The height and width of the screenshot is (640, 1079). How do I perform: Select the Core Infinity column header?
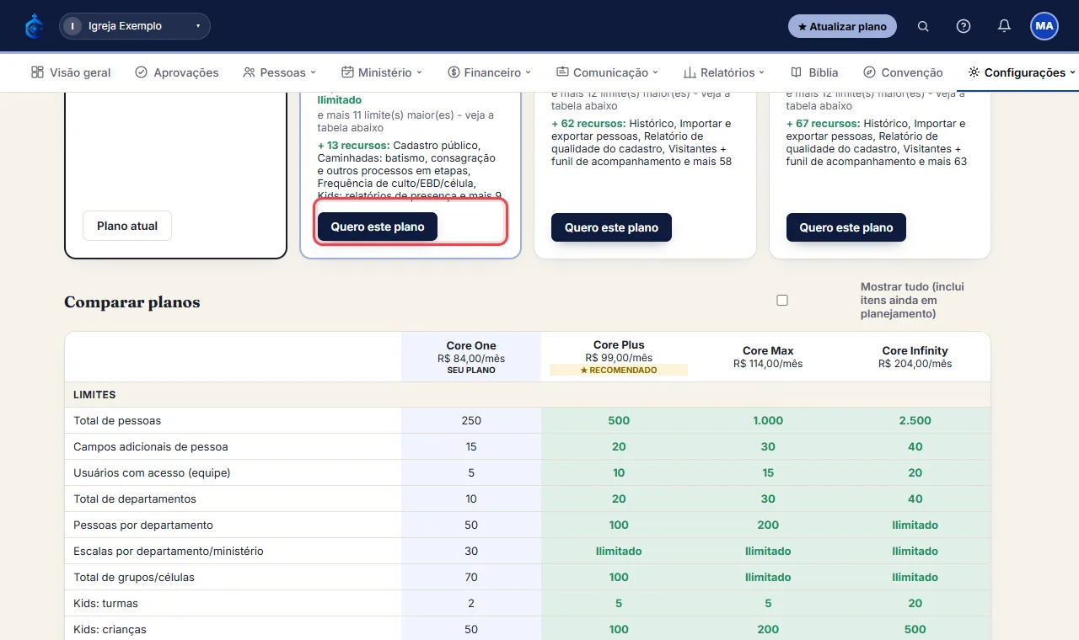pyautogui.click(x=915, y=357)
